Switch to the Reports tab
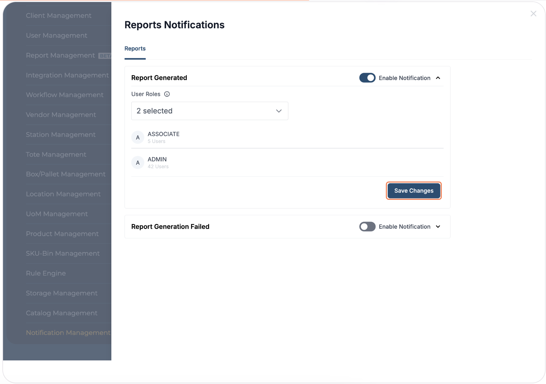546x384 pixels. [x=135, y=49]
